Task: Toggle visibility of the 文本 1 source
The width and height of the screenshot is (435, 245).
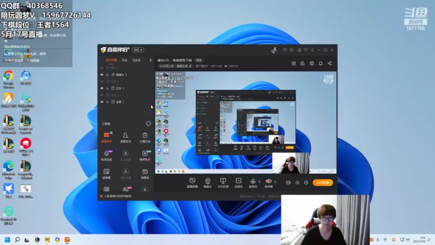Action: pos(102,88)
